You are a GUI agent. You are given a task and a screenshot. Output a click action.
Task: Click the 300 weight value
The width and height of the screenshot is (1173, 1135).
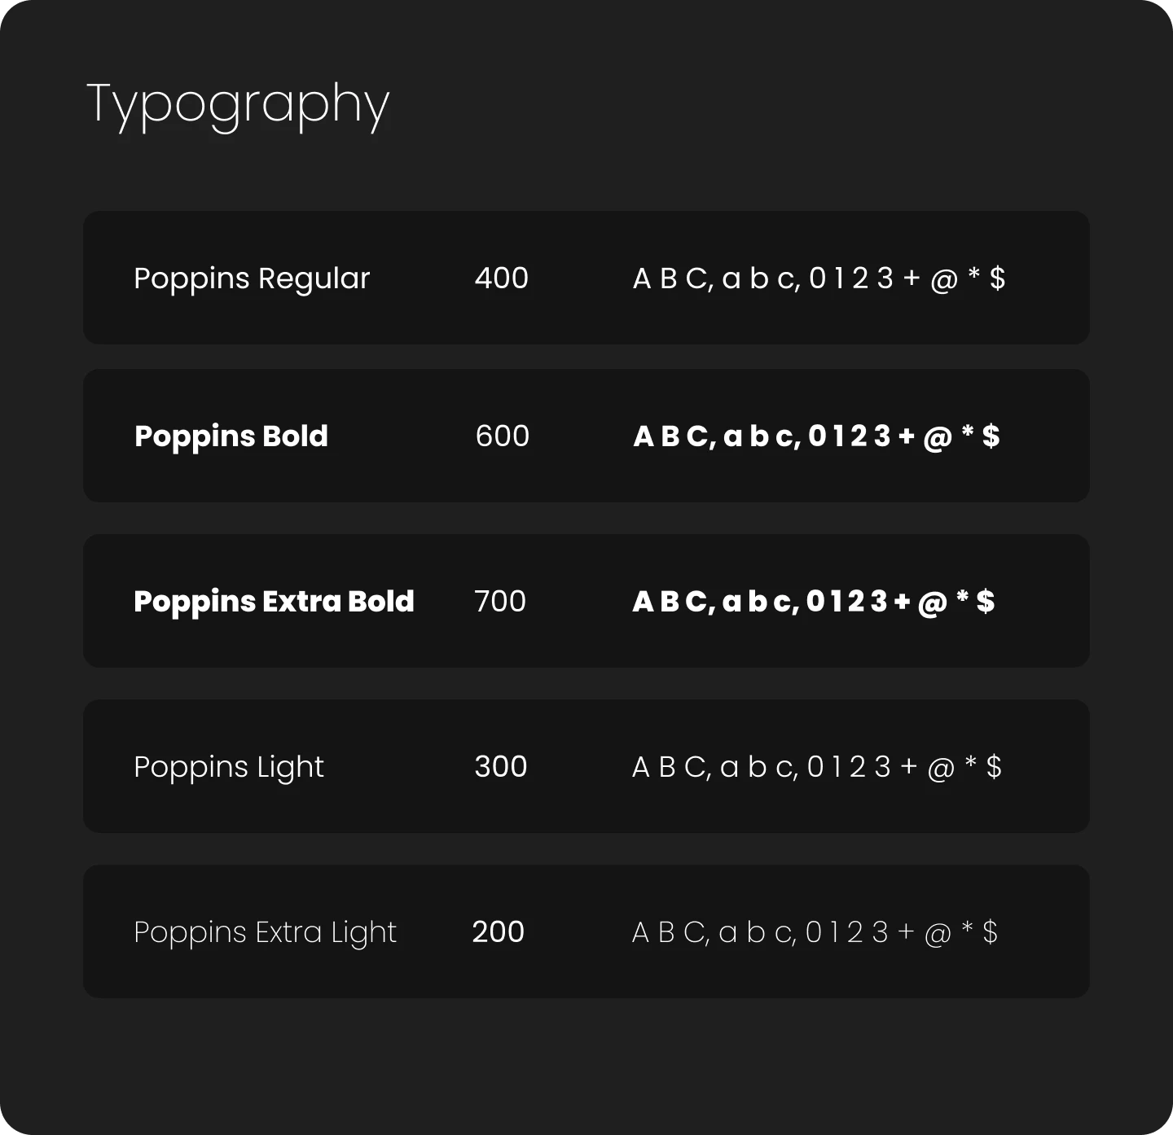coord(500,767)
